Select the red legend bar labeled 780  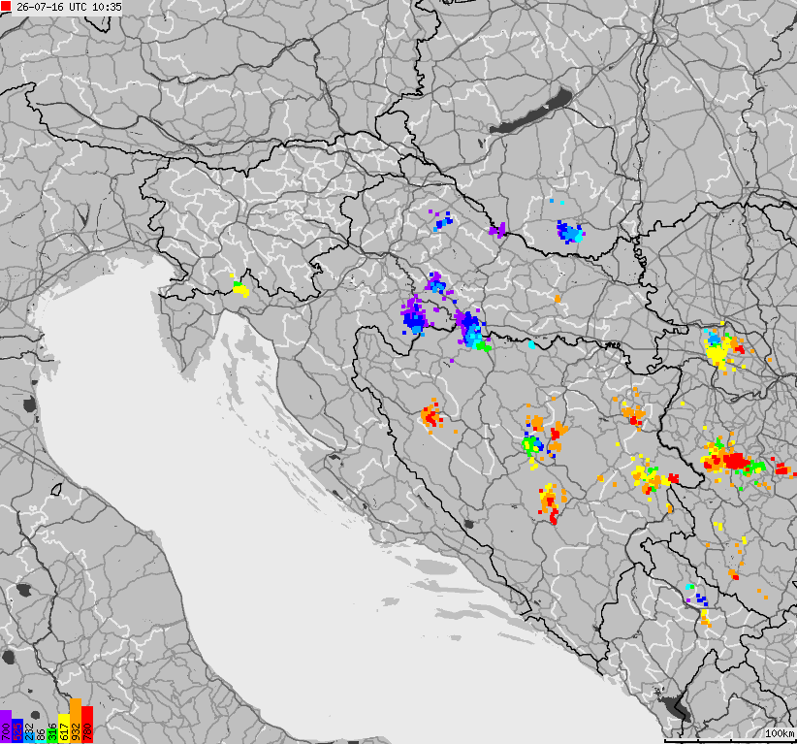(x=87, y=725)
